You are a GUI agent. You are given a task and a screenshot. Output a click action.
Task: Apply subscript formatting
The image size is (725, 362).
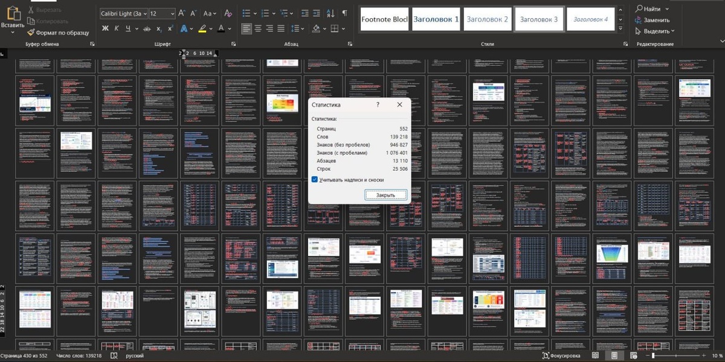tap(159, 28)
